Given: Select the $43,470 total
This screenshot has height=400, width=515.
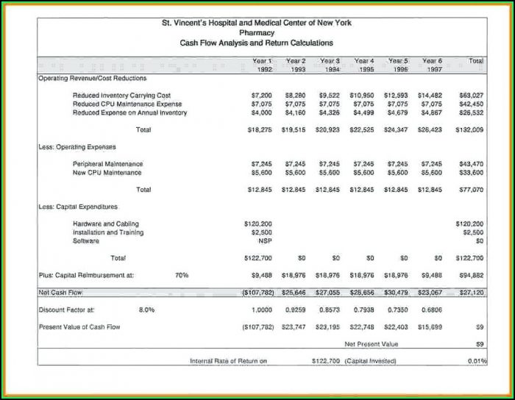Looking at the screenshot, I should pyautogui.click(x=472, y=164).
